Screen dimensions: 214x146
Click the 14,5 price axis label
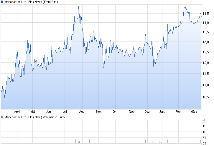pyautogui.click(x=206, y=14)
